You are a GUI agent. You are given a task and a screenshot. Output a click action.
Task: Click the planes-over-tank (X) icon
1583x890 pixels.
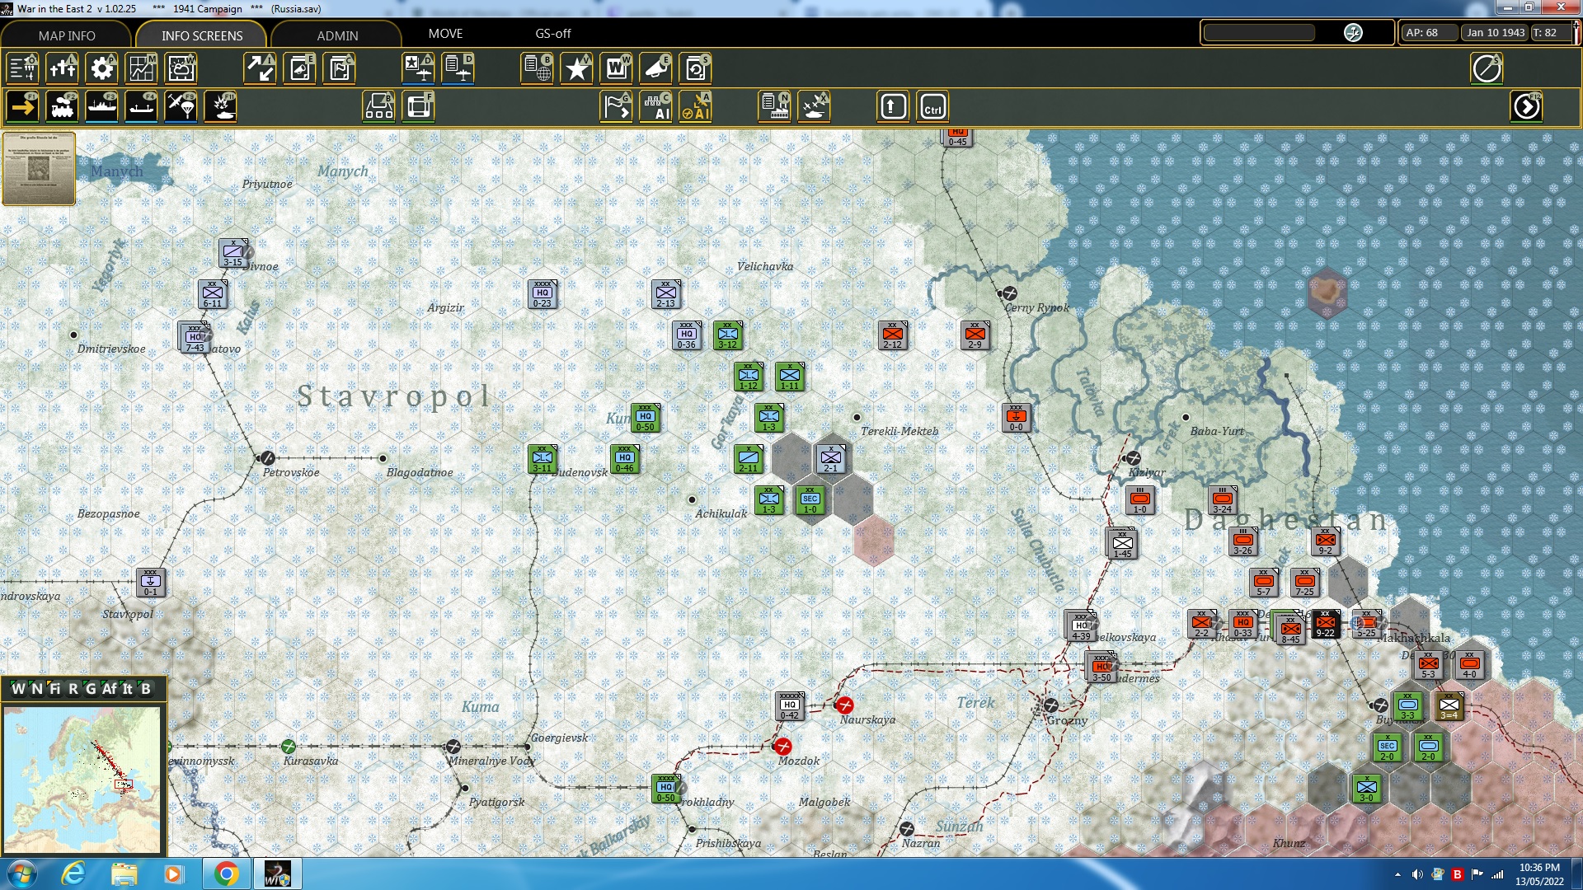[814, 106]
